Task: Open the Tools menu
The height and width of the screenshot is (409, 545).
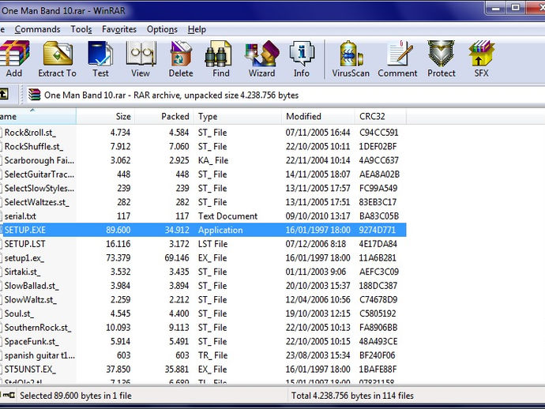Action: pyautogui.click(x=81, y=29)
